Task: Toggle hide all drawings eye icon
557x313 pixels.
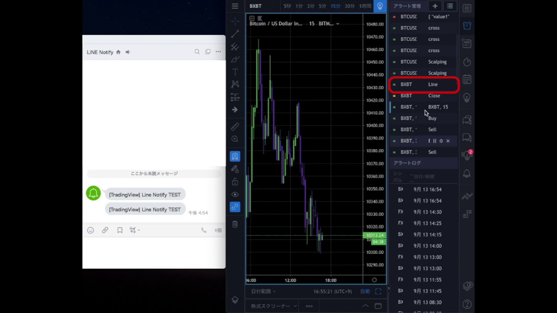Action: click(235, 194)
